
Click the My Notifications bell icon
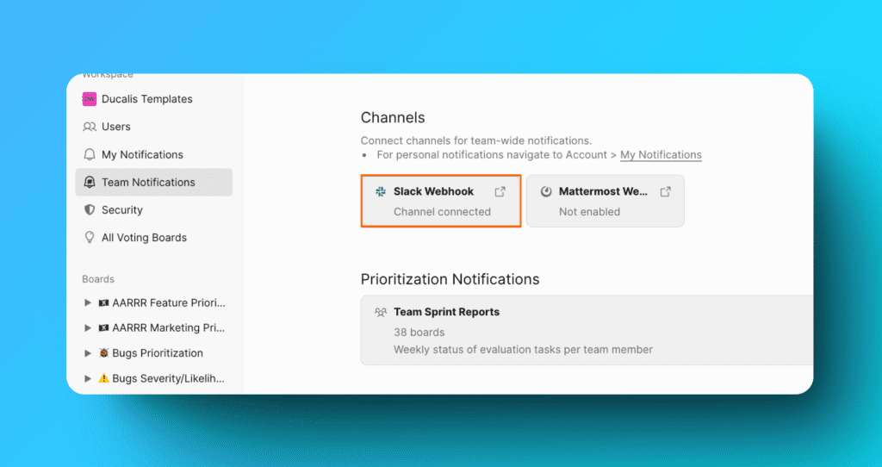[x=89, y=155]
